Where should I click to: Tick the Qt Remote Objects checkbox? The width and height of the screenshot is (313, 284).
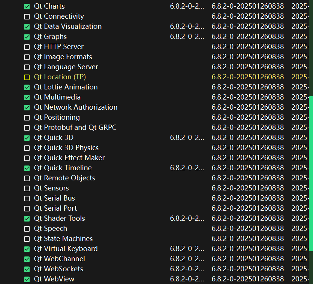coord(27,178)
